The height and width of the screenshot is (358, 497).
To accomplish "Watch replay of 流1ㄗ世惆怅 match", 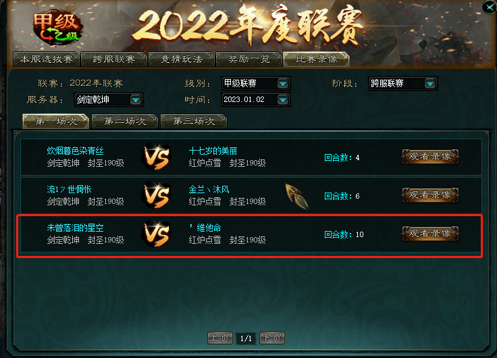I will (x=430, y=195).
